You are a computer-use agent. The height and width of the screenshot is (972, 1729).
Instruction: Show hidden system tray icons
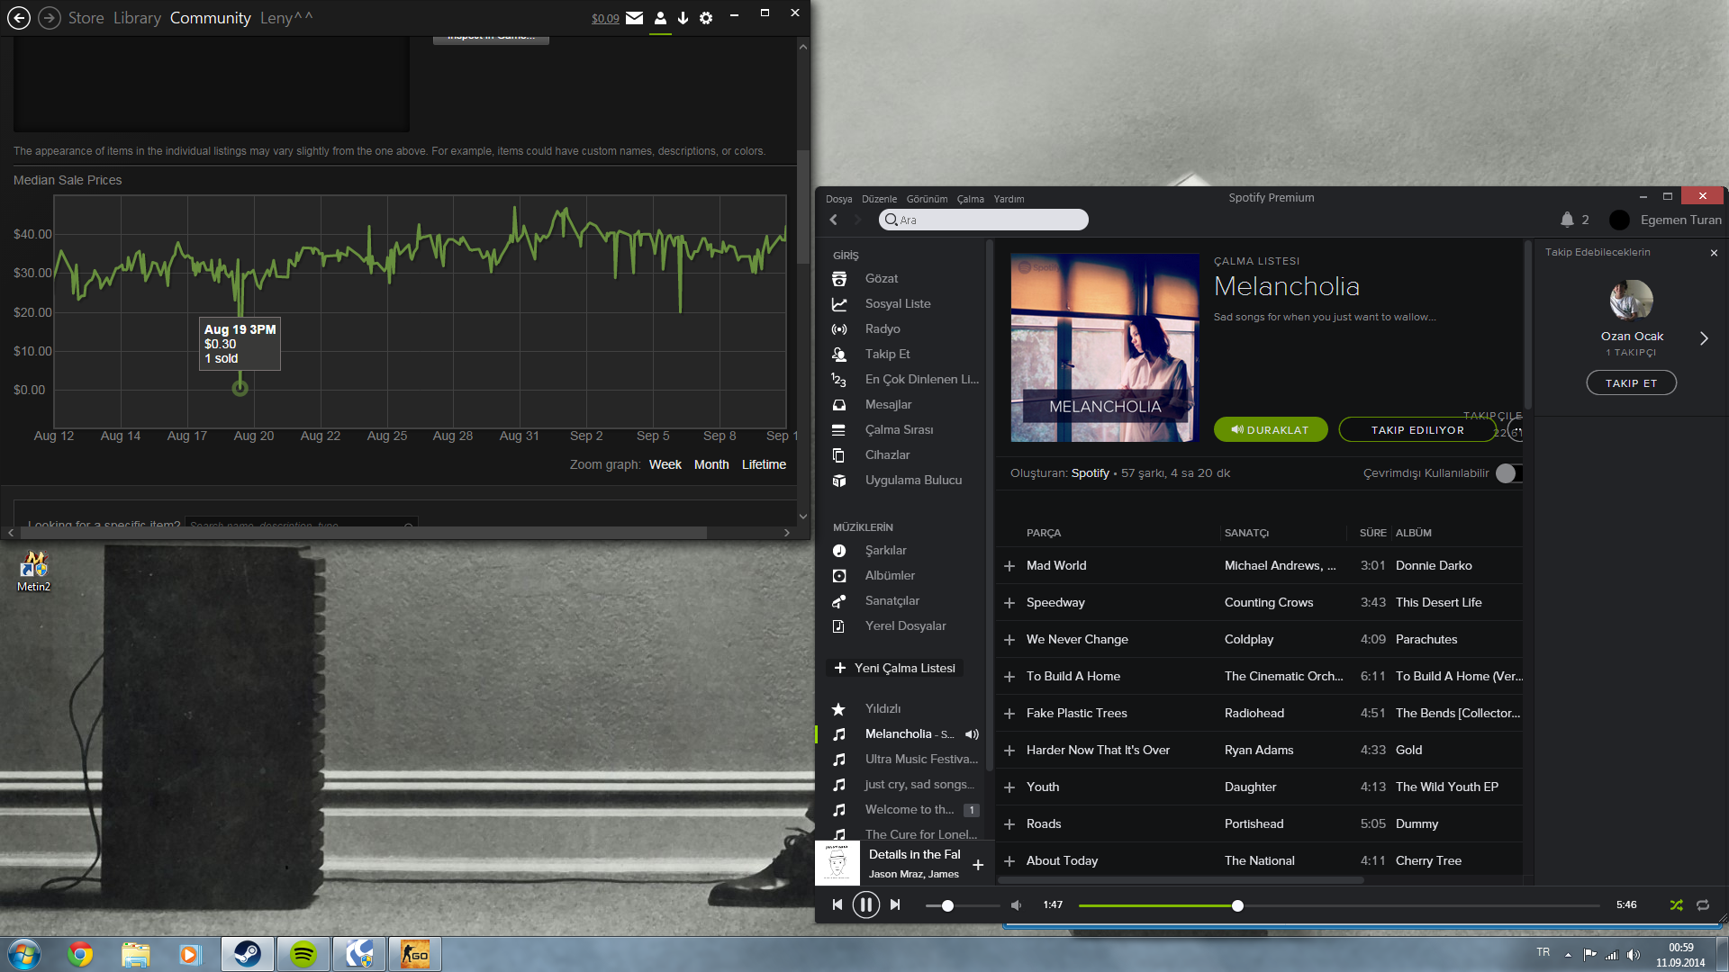pyautogui.click(x=1568, y=955)
